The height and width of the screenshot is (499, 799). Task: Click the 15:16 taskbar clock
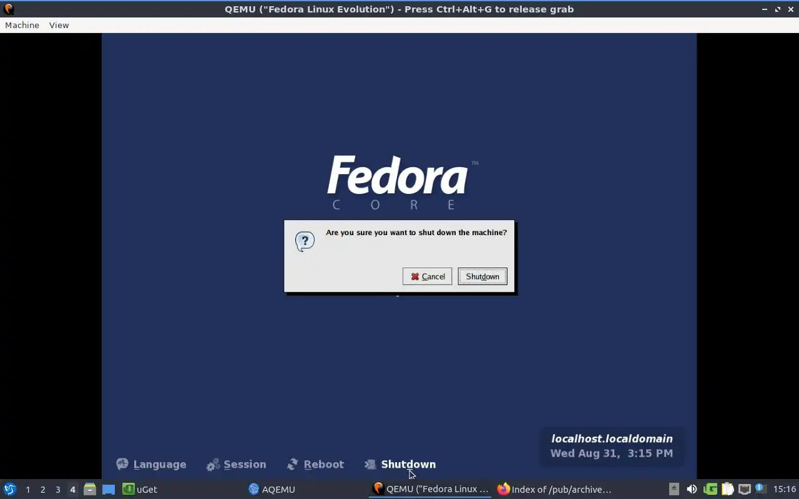click(x=784, y=490)
